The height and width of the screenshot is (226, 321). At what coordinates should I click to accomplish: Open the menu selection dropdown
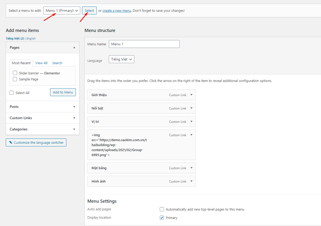pyautogui.click(x=62, y=10)
